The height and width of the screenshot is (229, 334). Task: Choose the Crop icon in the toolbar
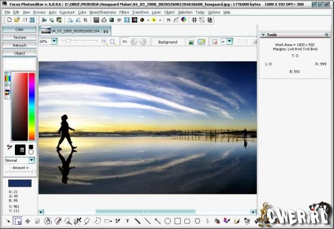tap(86, 20)
